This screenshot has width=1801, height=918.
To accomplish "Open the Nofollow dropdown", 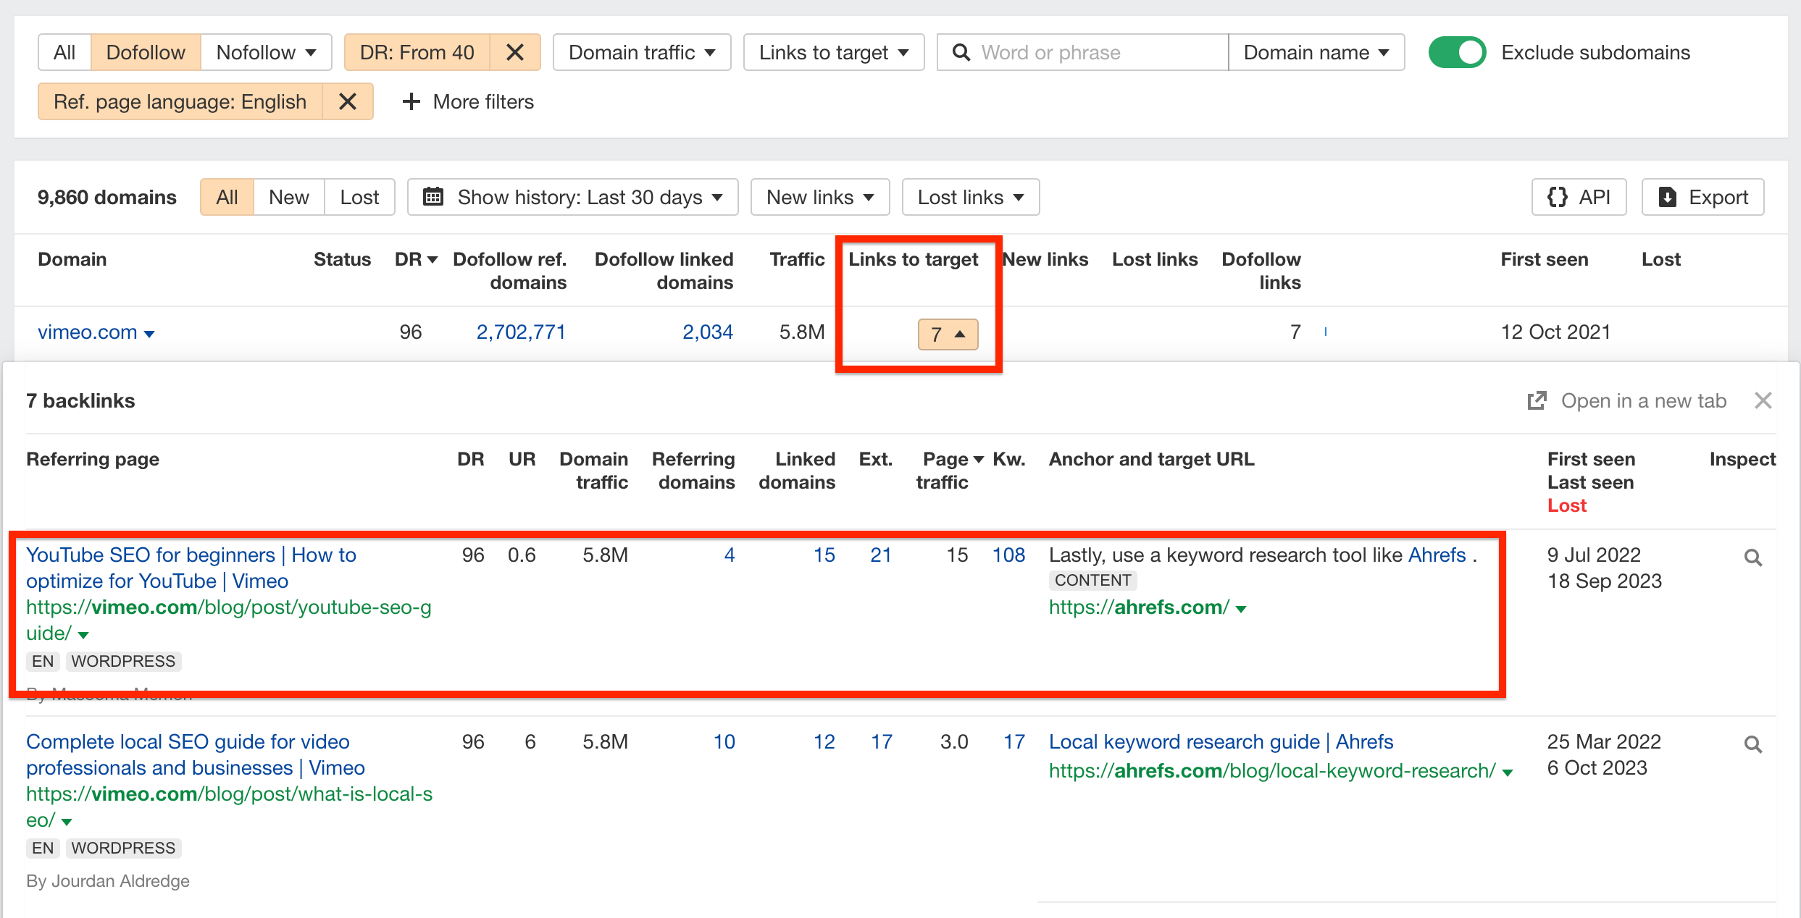I will [x=266, y=52].
